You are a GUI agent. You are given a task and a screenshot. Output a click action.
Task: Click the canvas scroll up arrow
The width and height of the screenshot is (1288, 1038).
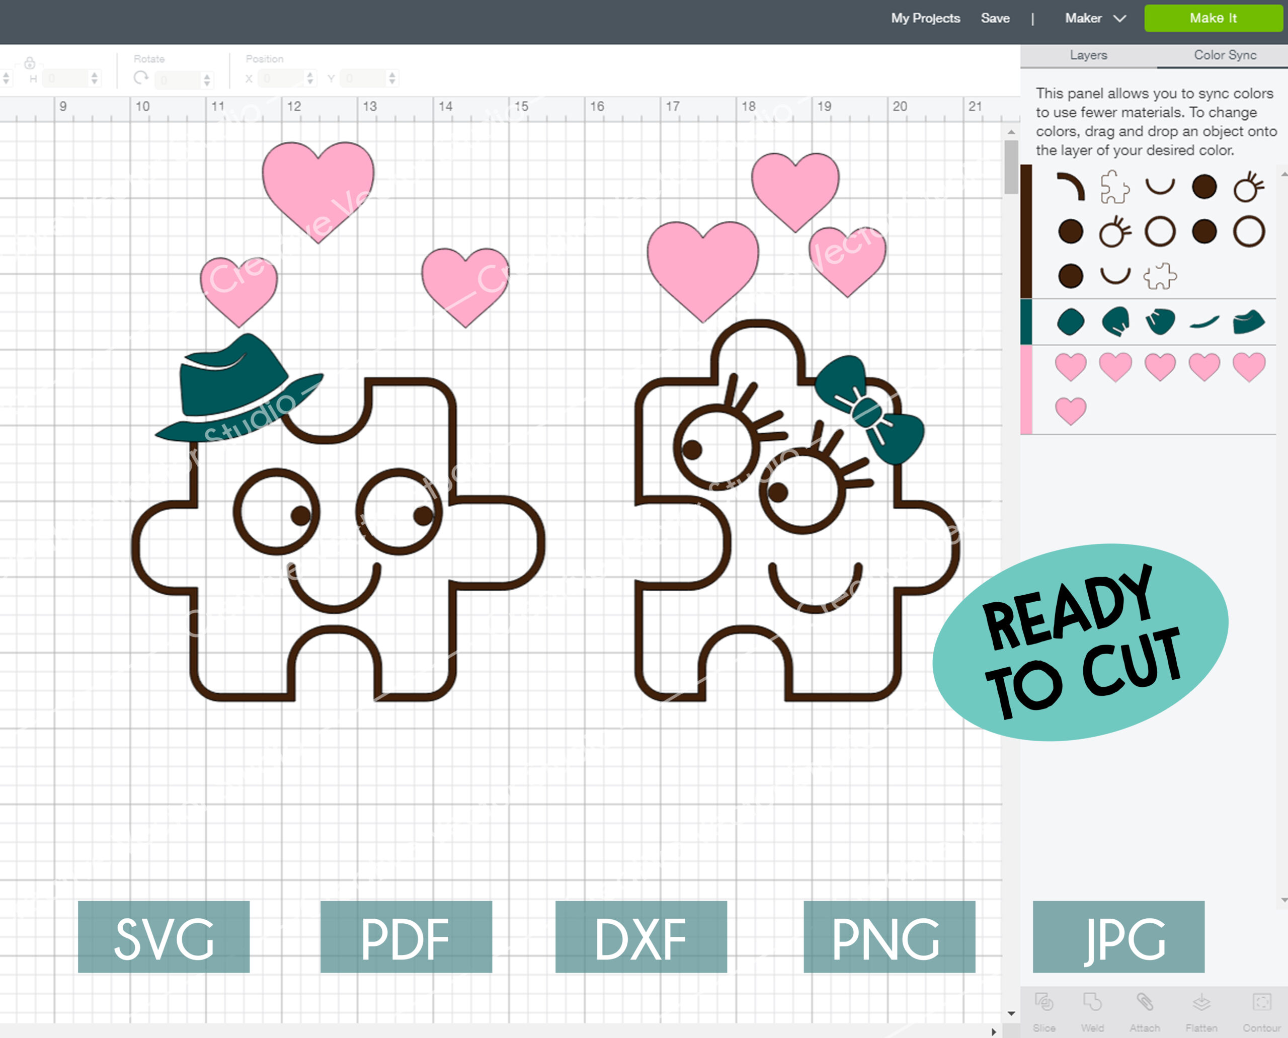(1011, 131)
